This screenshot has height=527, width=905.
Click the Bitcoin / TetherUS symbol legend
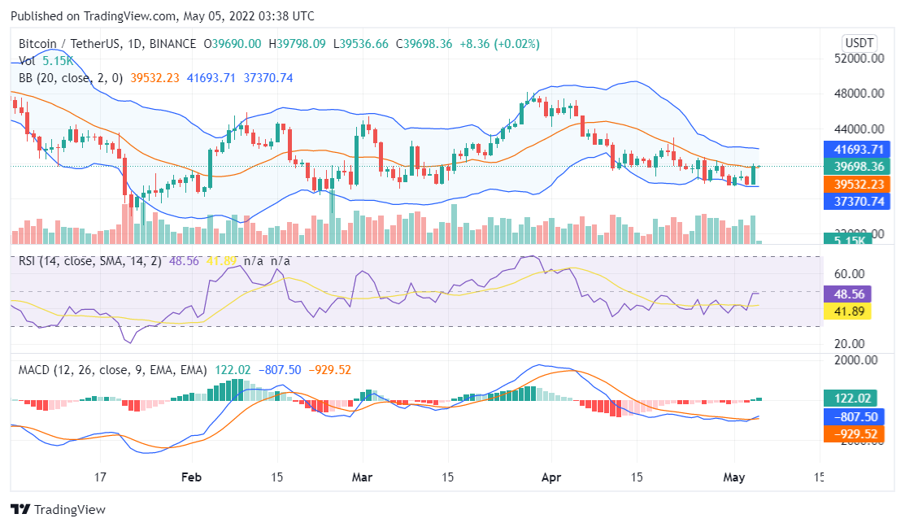click(65, 44)
